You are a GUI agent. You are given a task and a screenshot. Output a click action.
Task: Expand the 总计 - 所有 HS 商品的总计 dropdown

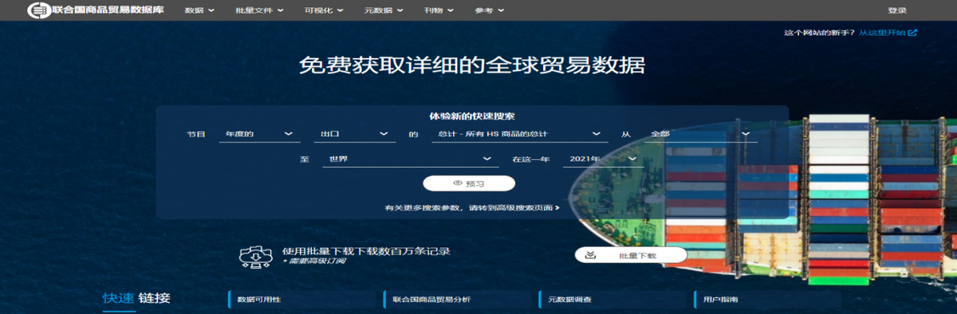click(x=520, y=134)
